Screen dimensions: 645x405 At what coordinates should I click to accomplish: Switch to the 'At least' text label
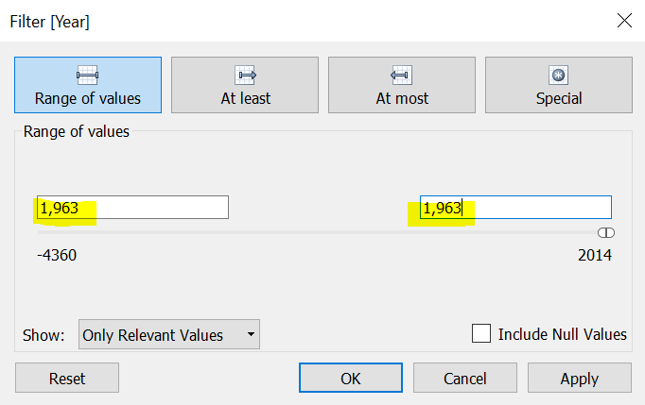point(245,98)
